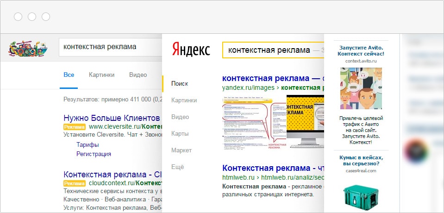The width and height of the screenshot is (444, 213).
Task: Click the Реклама badge on the cleversite ad
Action: pyautogui.click(x=75, y=127)
